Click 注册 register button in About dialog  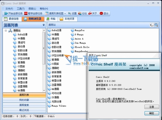coord(152,107)
